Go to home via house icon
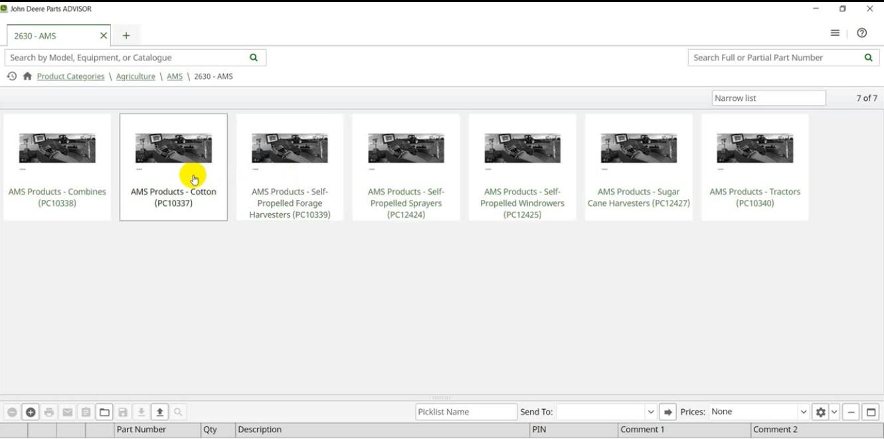The width and height of the screenshot is (884, 439). click(x=27, y=76)
